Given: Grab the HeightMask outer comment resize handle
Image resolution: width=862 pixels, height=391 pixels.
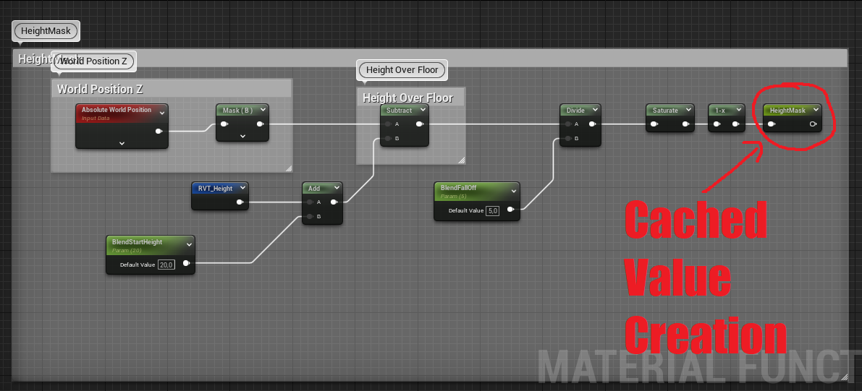Looking at the screenshot, I should [845, 377].
